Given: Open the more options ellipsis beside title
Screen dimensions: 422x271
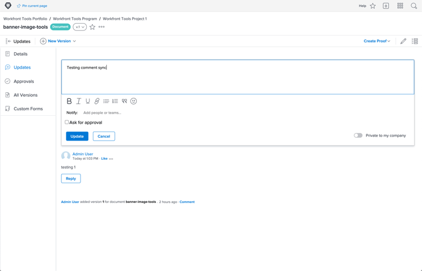Looking at the screenshot, I should (101, 27).
